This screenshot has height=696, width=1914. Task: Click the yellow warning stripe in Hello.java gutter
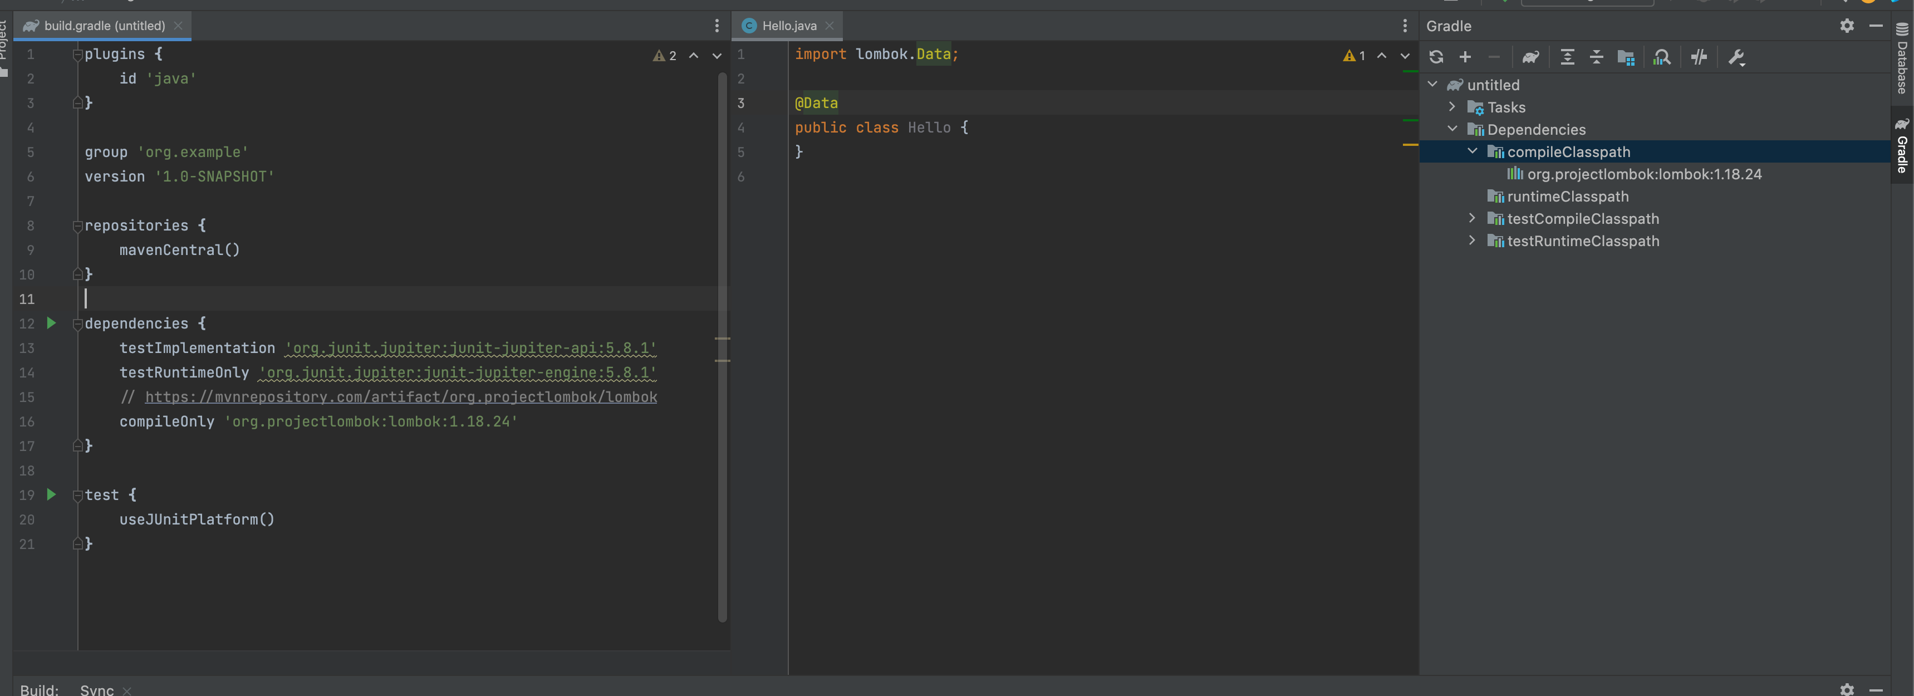[x=1410, y=145]
